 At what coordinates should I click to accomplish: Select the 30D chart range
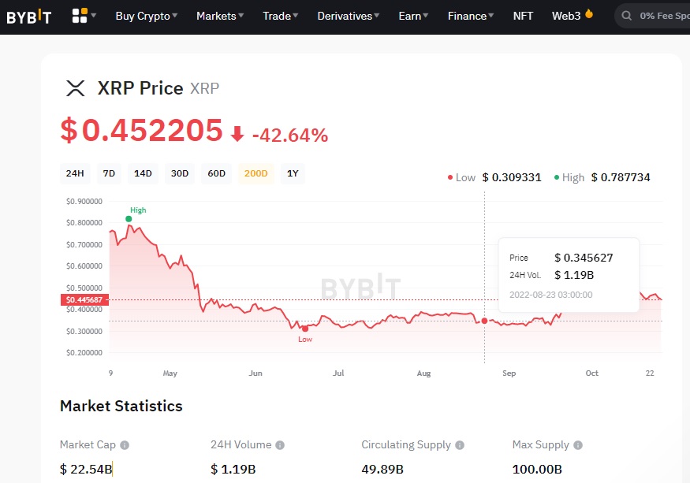[180, 173]
